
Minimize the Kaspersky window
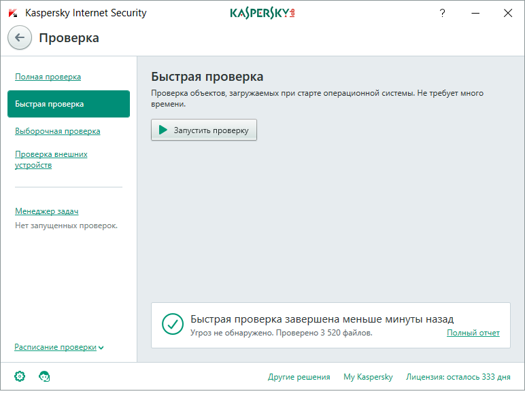[x=475, y=13]
